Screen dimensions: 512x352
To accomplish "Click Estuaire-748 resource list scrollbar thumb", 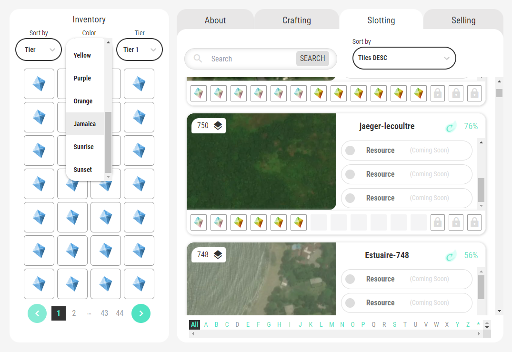I will point(482,287).
